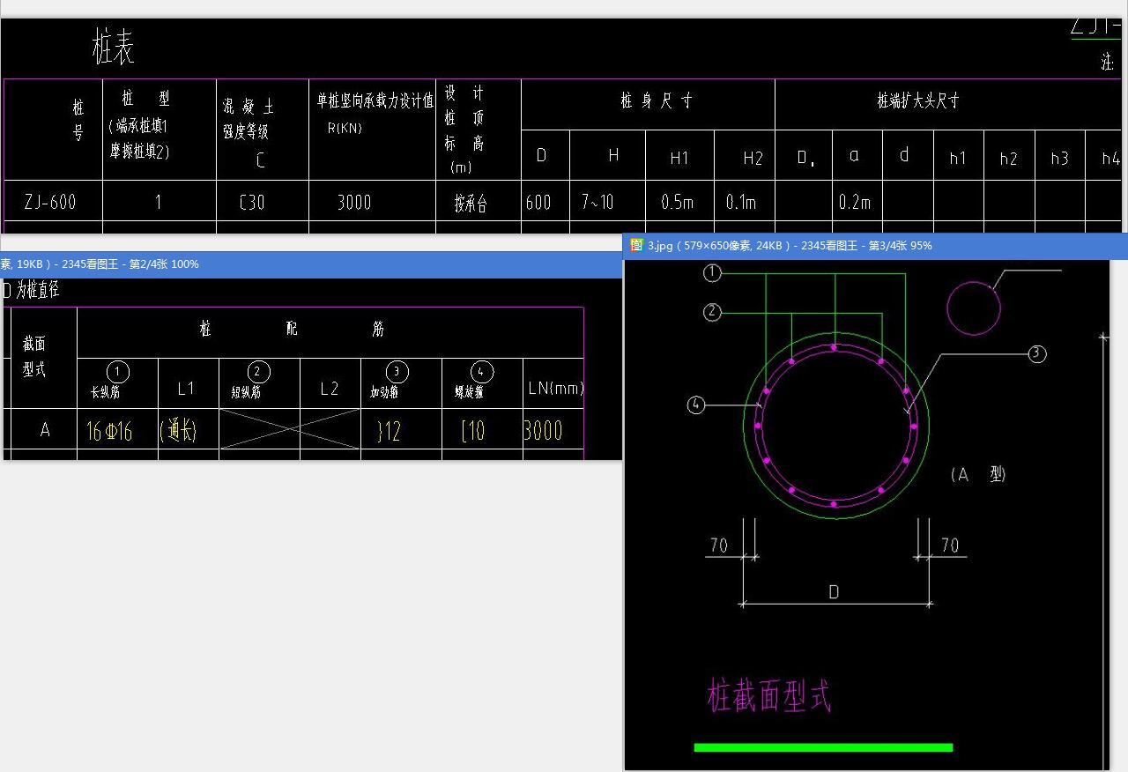Click the small magenta circle at top right of drawing
The image size is (1128, 772).
click(973, 308)
